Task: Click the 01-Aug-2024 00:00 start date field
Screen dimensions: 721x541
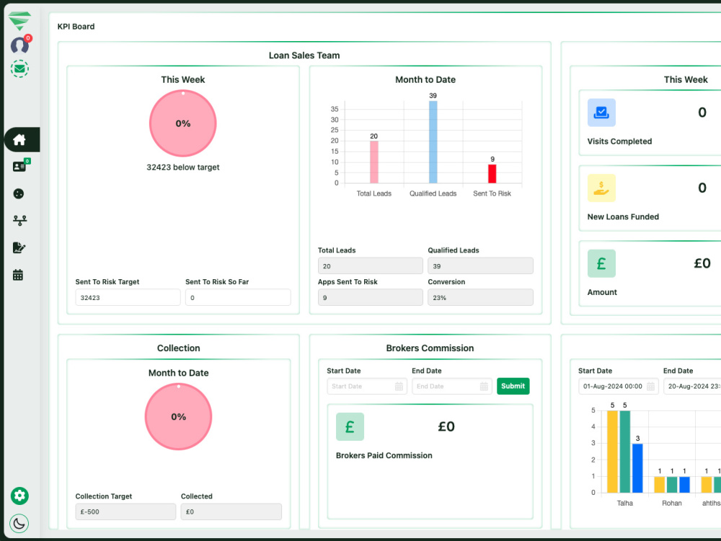Action: coord(619,387)
